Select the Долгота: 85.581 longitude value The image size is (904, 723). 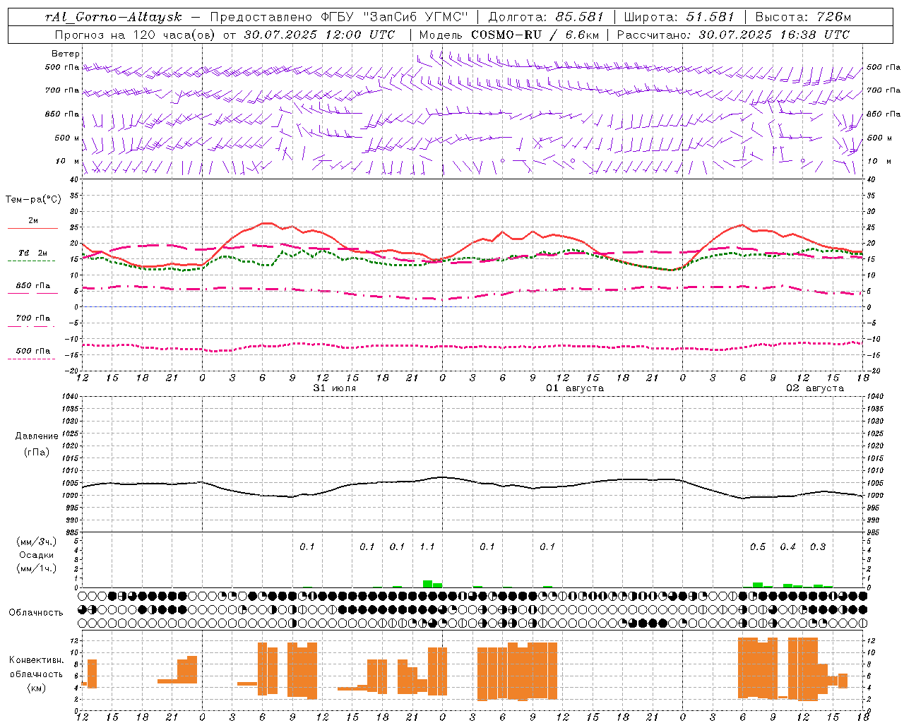547,17
